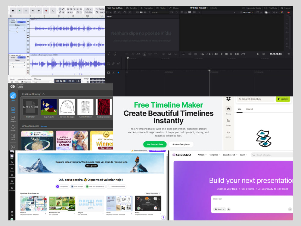Click Audacity's Skip to End button
This screenshot has width=301, height=226.
tap(39, 11)
